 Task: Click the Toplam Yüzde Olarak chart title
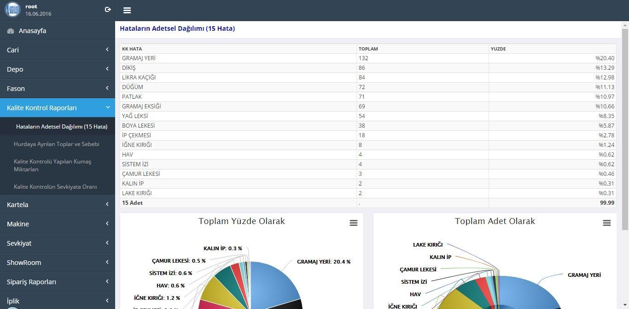pos(242,221)
